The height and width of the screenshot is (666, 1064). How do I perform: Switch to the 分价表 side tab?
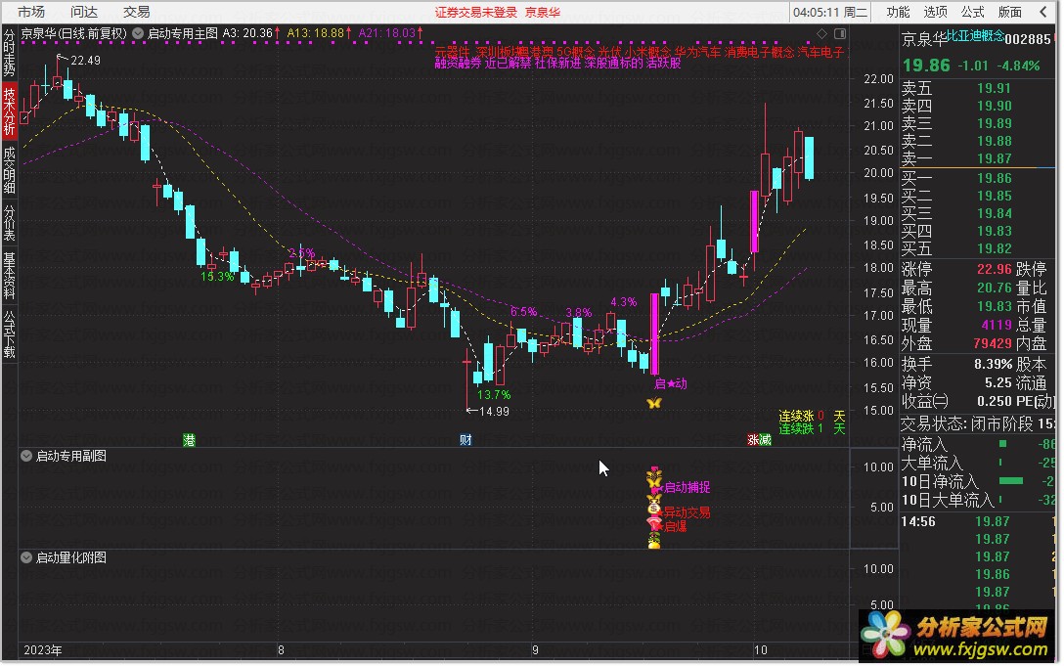click(9, 223)
